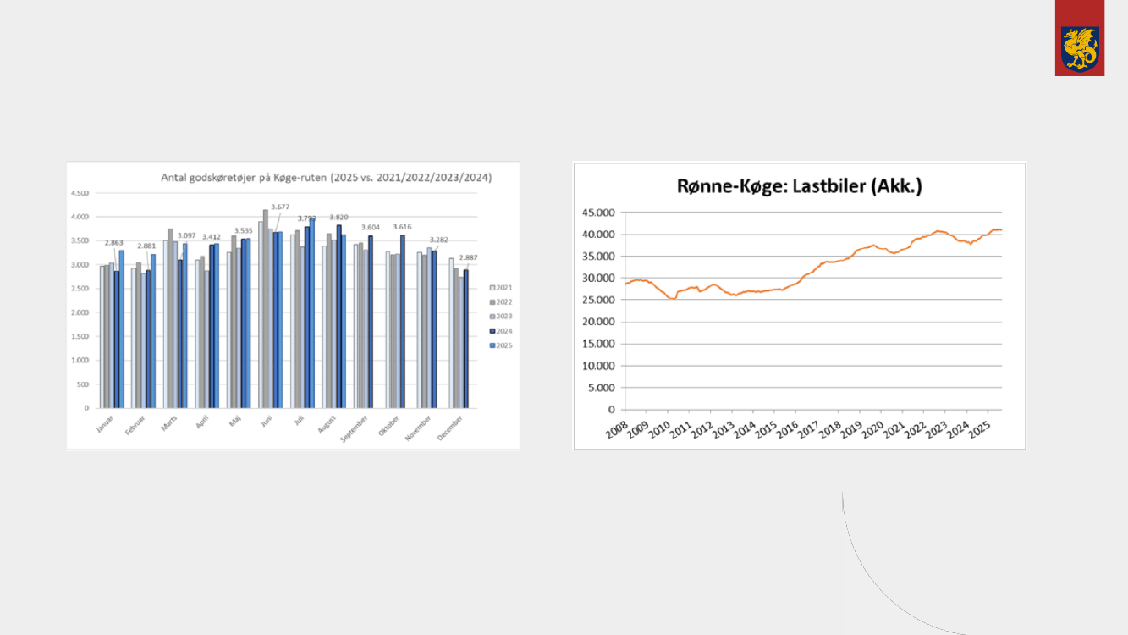Click the 2025 legend entry
Image resolution: width=1128 pixels, height=635 pixels.
503,345
